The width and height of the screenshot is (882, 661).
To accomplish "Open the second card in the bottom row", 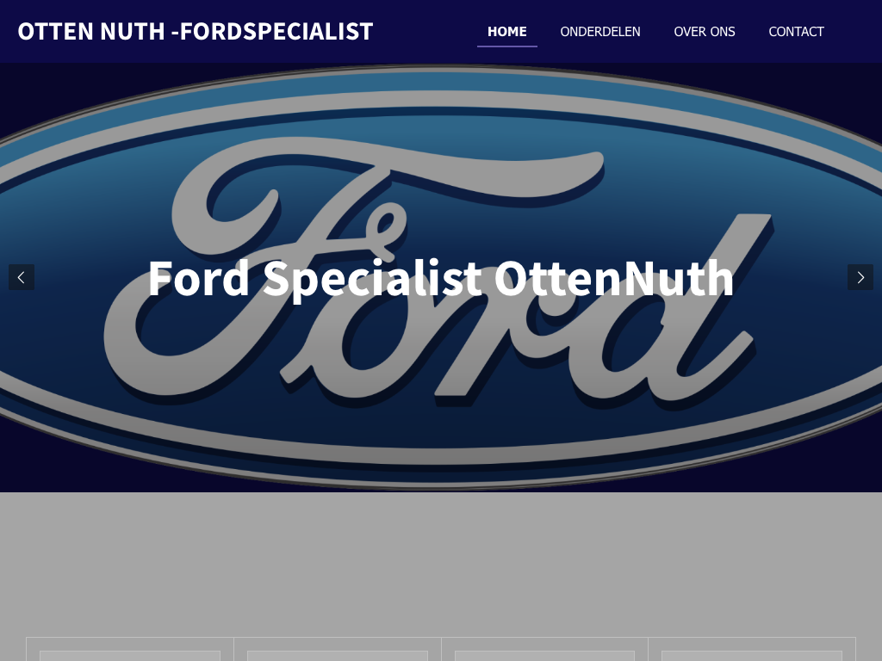I will pyautogui.click(x=338, y=649).
